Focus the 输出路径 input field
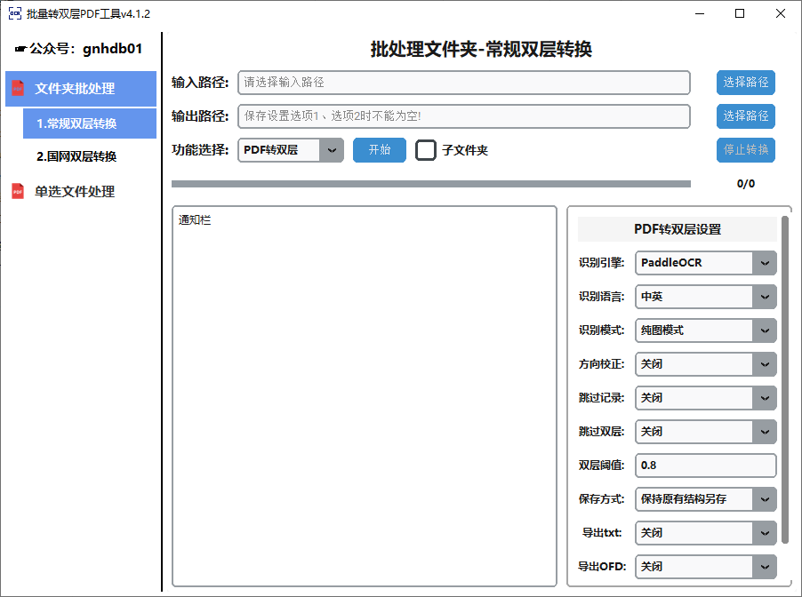Image resolution: width=802 pixels, height=597 pixels. coord(464,116)
